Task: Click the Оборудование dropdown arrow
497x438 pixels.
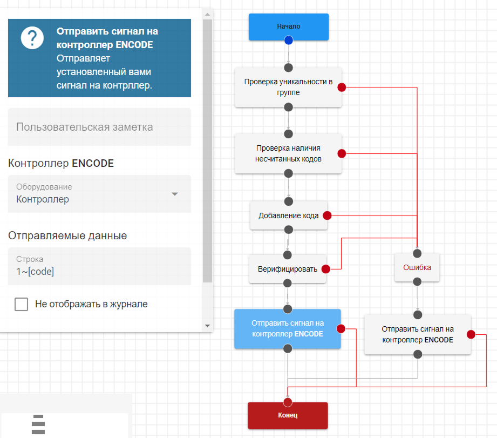Action: coord(174,194)
